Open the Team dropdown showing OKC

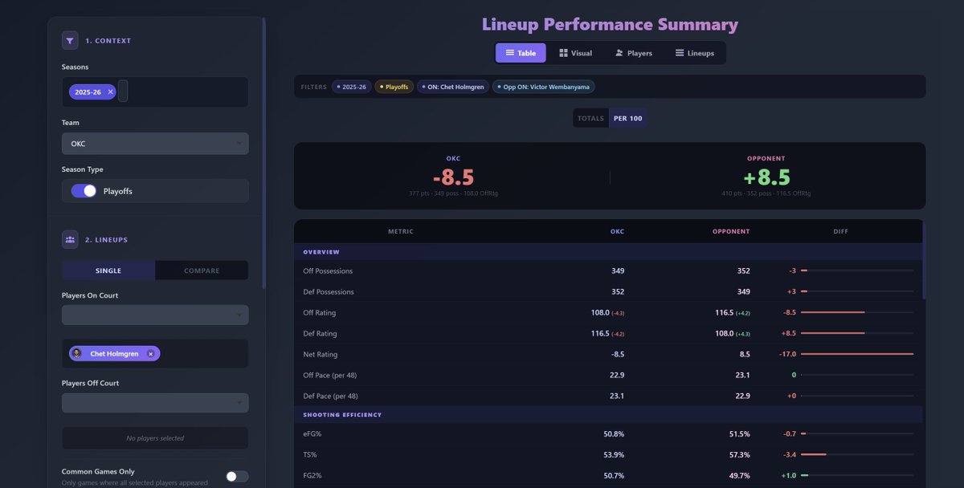click(155, 144)
